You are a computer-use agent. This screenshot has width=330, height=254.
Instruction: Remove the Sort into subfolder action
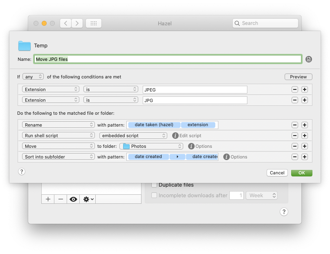point(295,157)
